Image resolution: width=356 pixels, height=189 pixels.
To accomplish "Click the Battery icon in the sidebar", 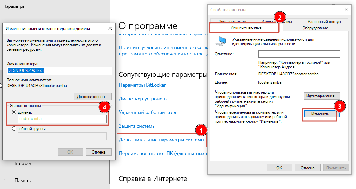I will (6, 163).
